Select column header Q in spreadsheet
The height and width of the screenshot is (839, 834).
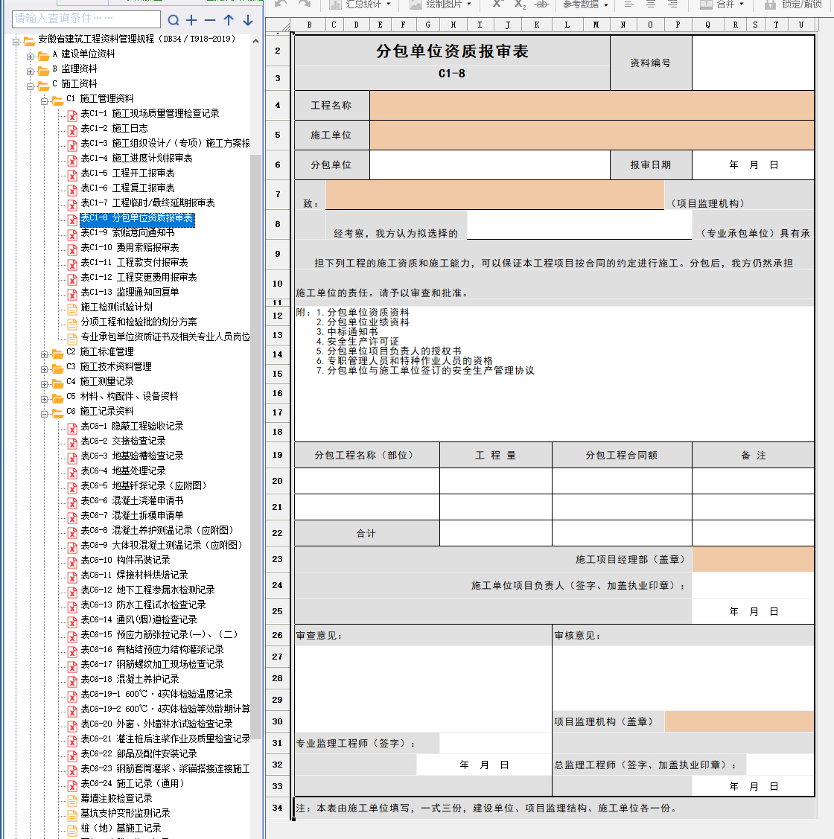click(x=707, y=25)
